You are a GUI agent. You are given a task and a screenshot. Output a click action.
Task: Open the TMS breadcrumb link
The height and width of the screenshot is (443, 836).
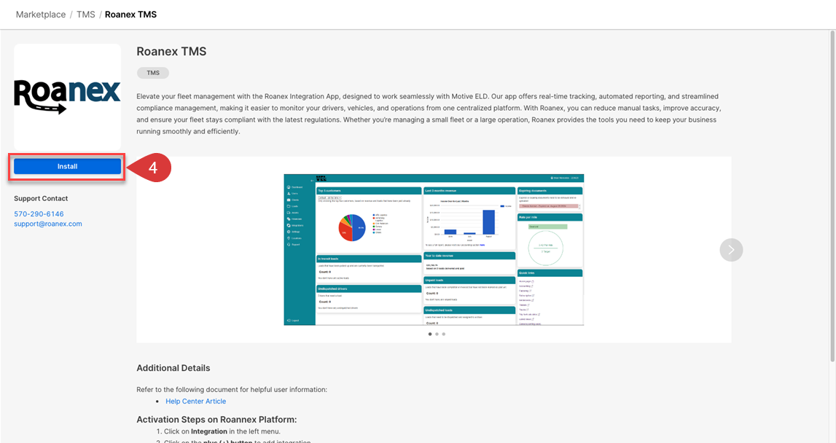point(86,15)
